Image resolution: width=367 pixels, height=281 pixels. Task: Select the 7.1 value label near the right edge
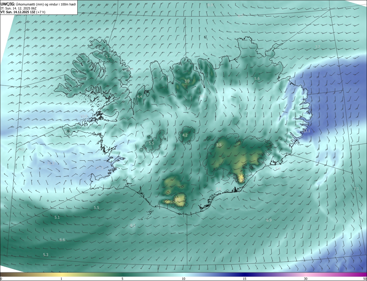click(x=356, y=189)
